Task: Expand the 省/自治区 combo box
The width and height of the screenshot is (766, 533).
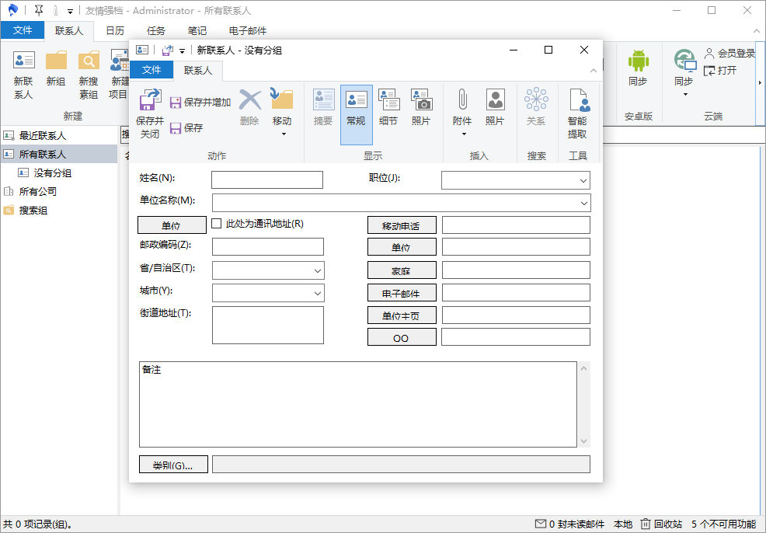Action: (x=317, y=270)
